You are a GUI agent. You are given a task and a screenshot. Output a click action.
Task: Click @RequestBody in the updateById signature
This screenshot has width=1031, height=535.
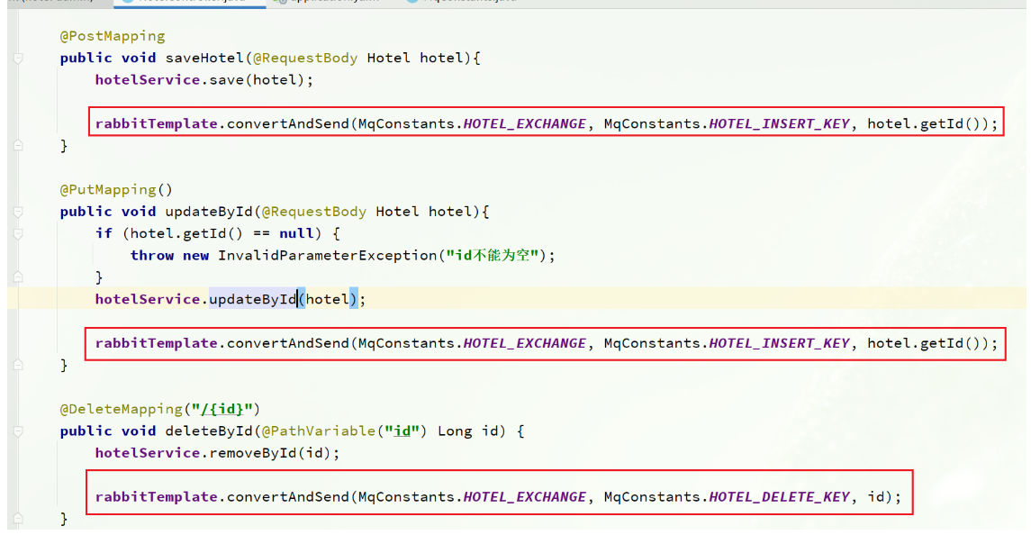[x=313, y=212]
